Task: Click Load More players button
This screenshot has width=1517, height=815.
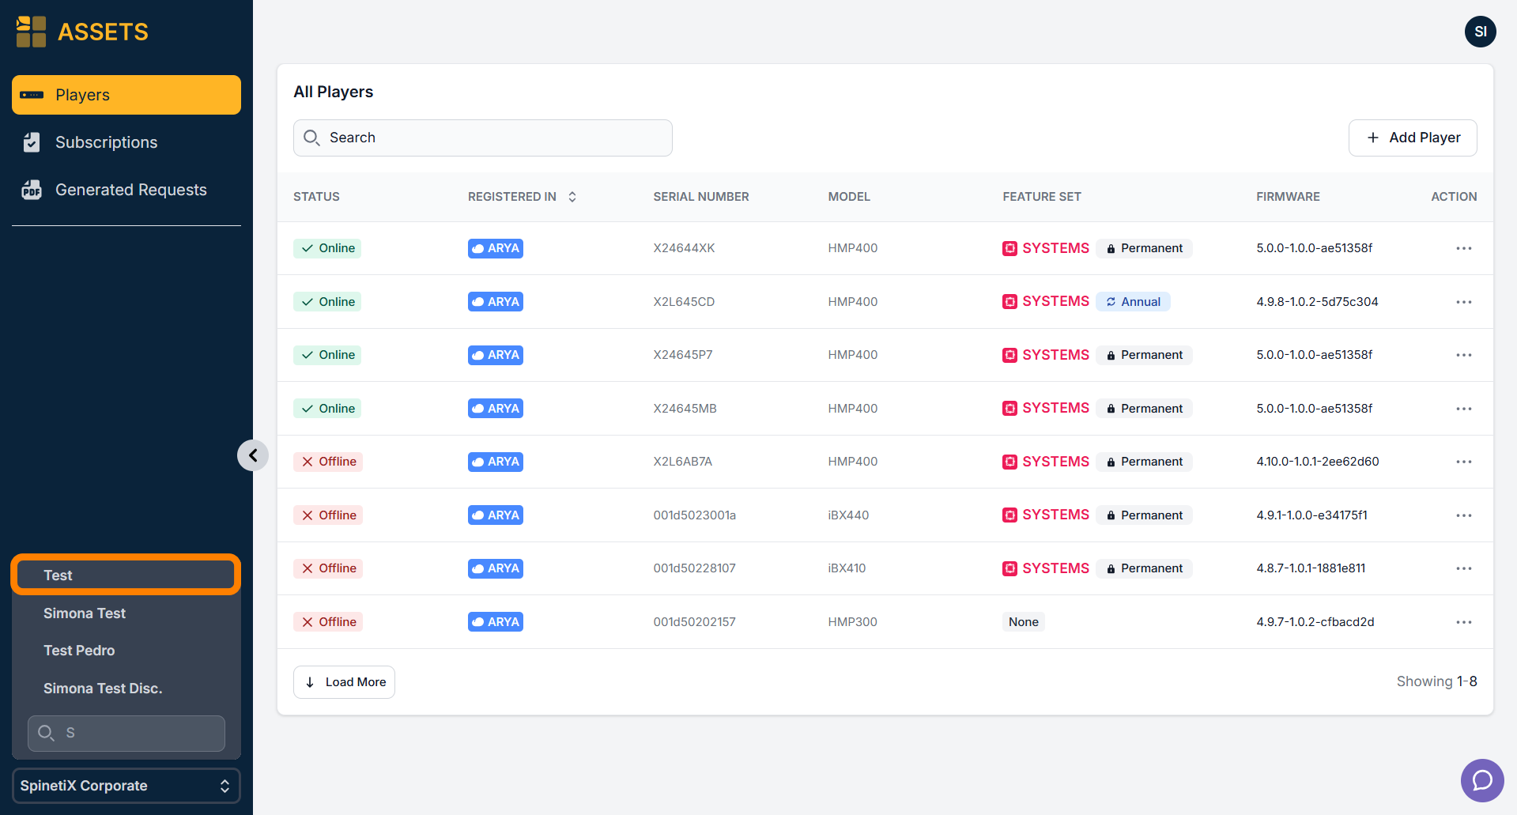Action: (x=344, y=682)
